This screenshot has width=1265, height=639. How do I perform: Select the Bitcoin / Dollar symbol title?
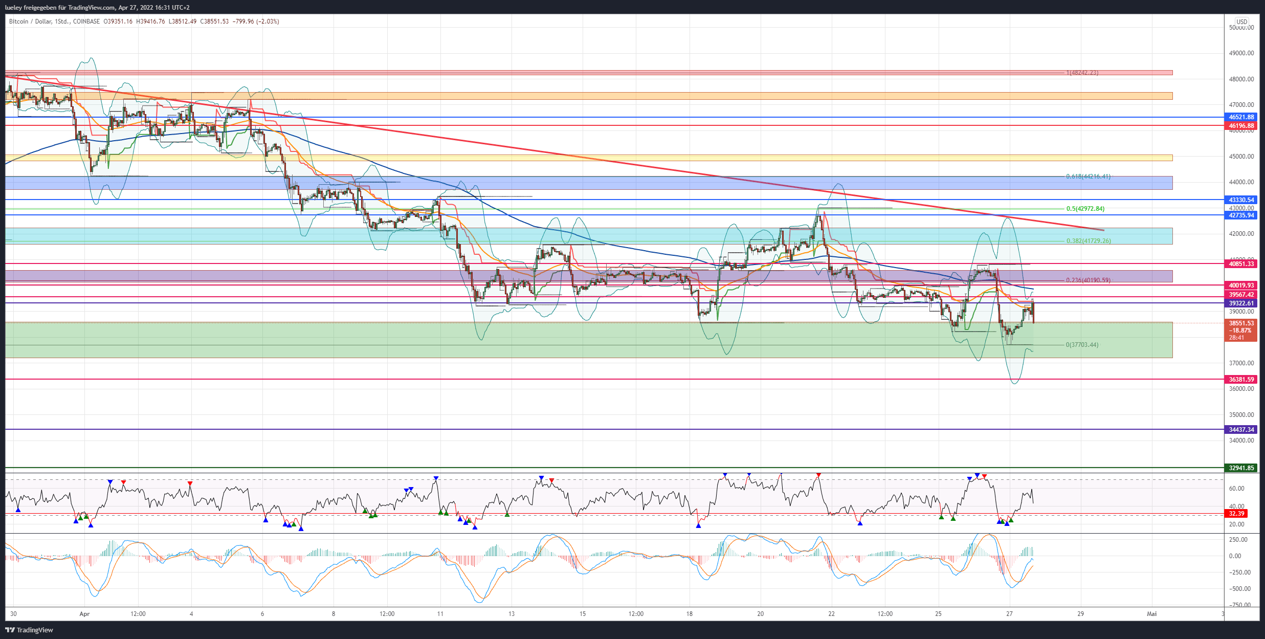pyautogui.click(x=30, y=21)
